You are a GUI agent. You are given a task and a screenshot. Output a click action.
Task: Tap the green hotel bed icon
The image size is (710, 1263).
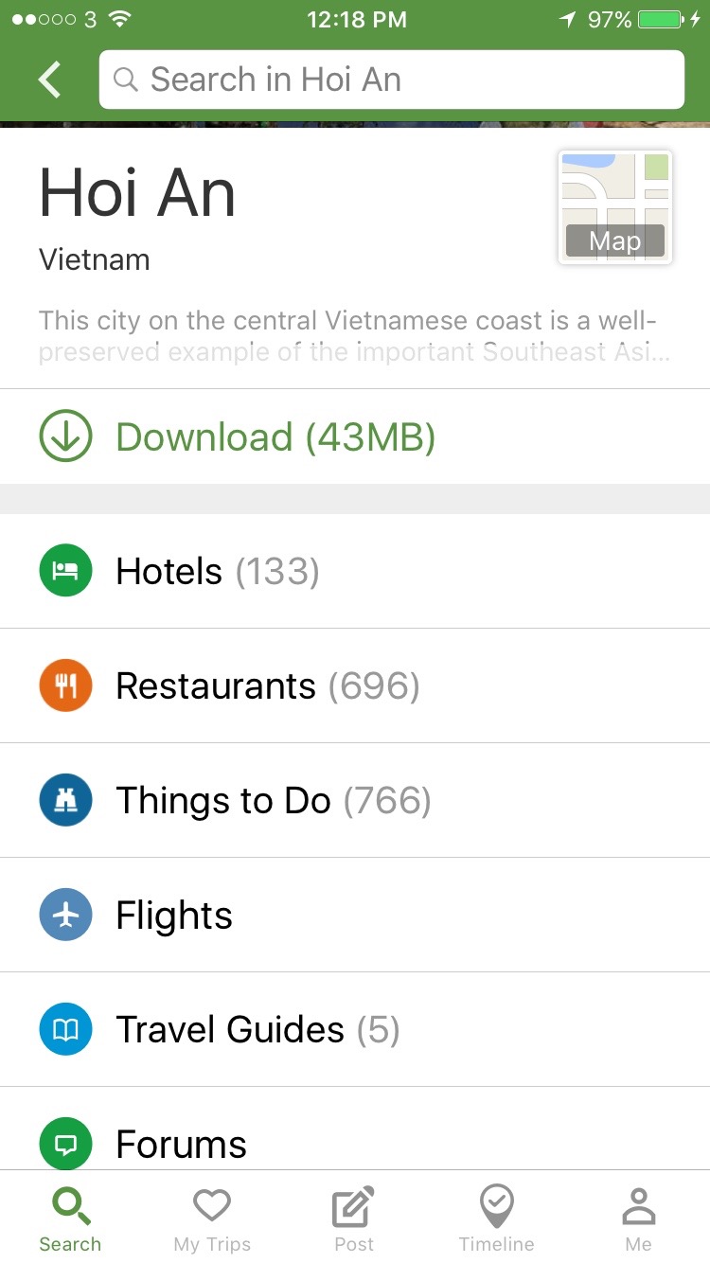pyautogui.click(x=65, y=571)
